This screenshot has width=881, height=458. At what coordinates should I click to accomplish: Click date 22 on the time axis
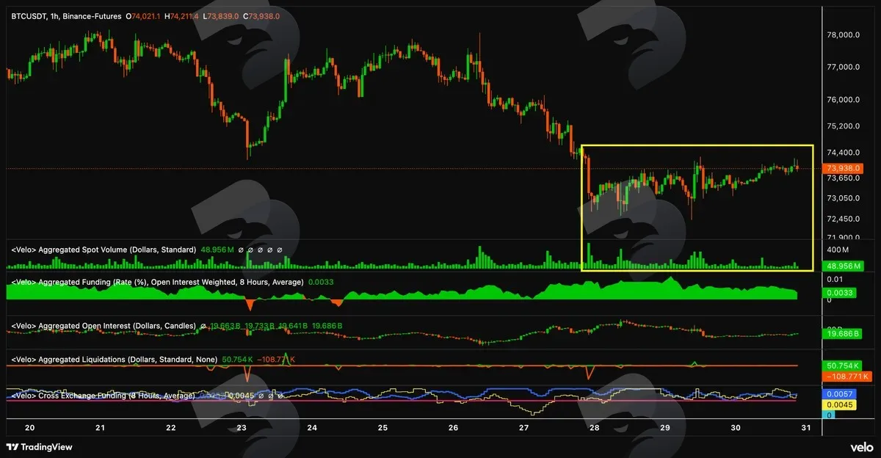pos(170,427)
